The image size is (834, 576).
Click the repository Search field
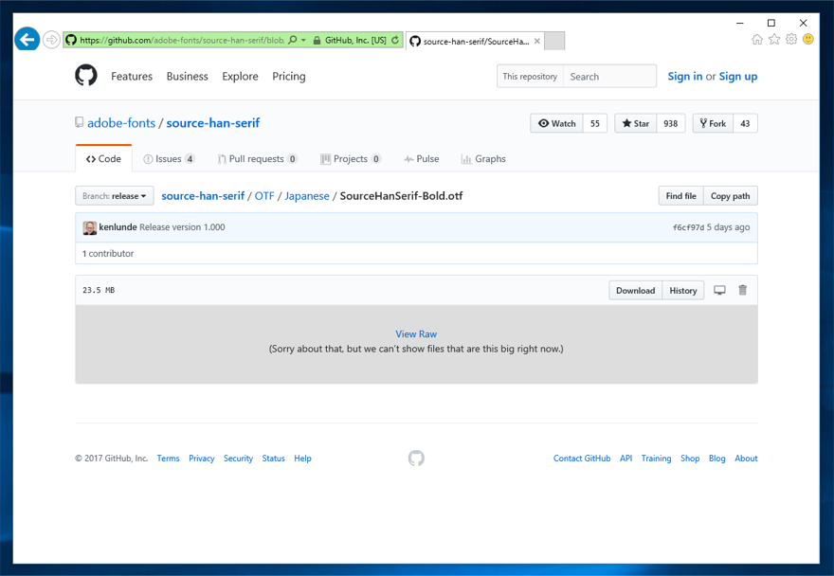[609, 76]
